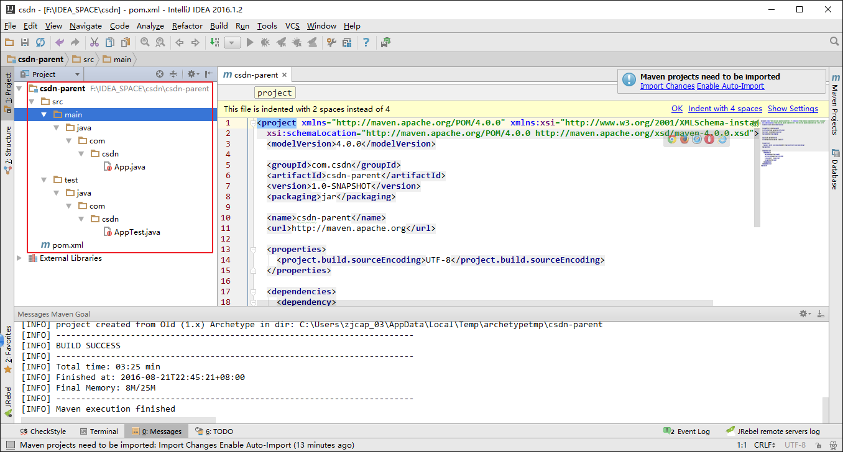Screen dimensions: 843x452
Task: Open JRebel remote servers log
Action: tap(773, 432)
